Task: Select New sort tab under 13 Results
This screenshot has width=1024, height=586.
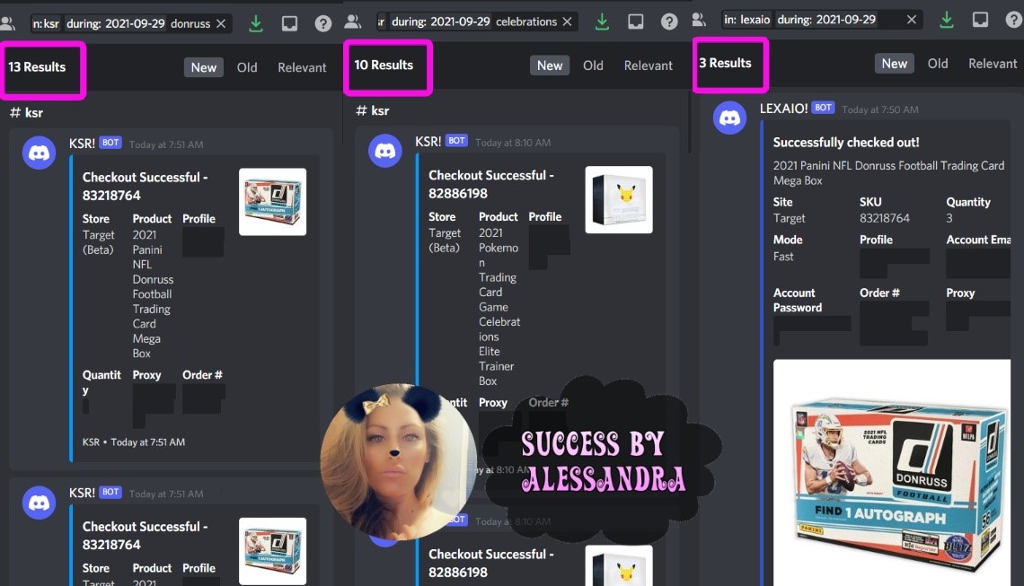Action: pos(204,67)
